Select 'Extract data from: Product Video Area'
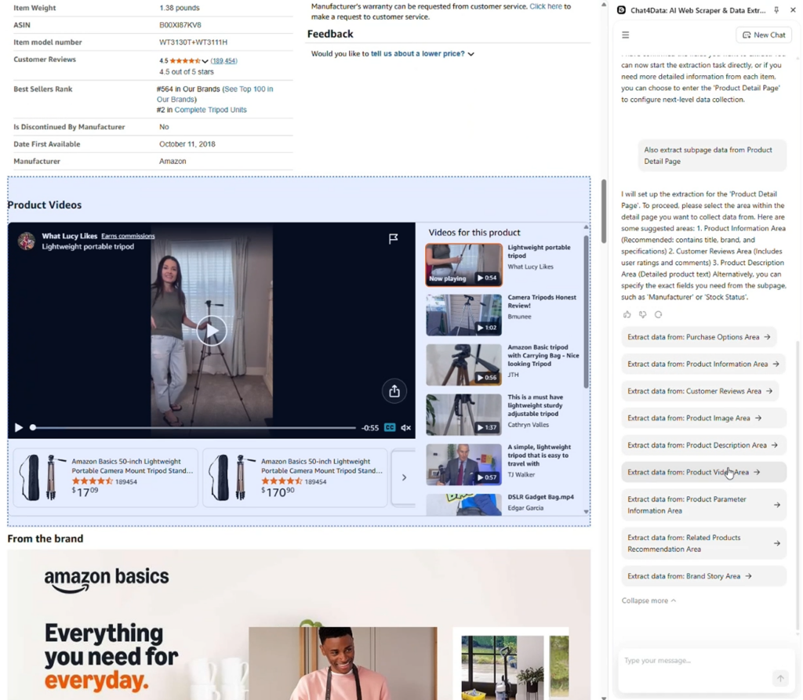 703,472
